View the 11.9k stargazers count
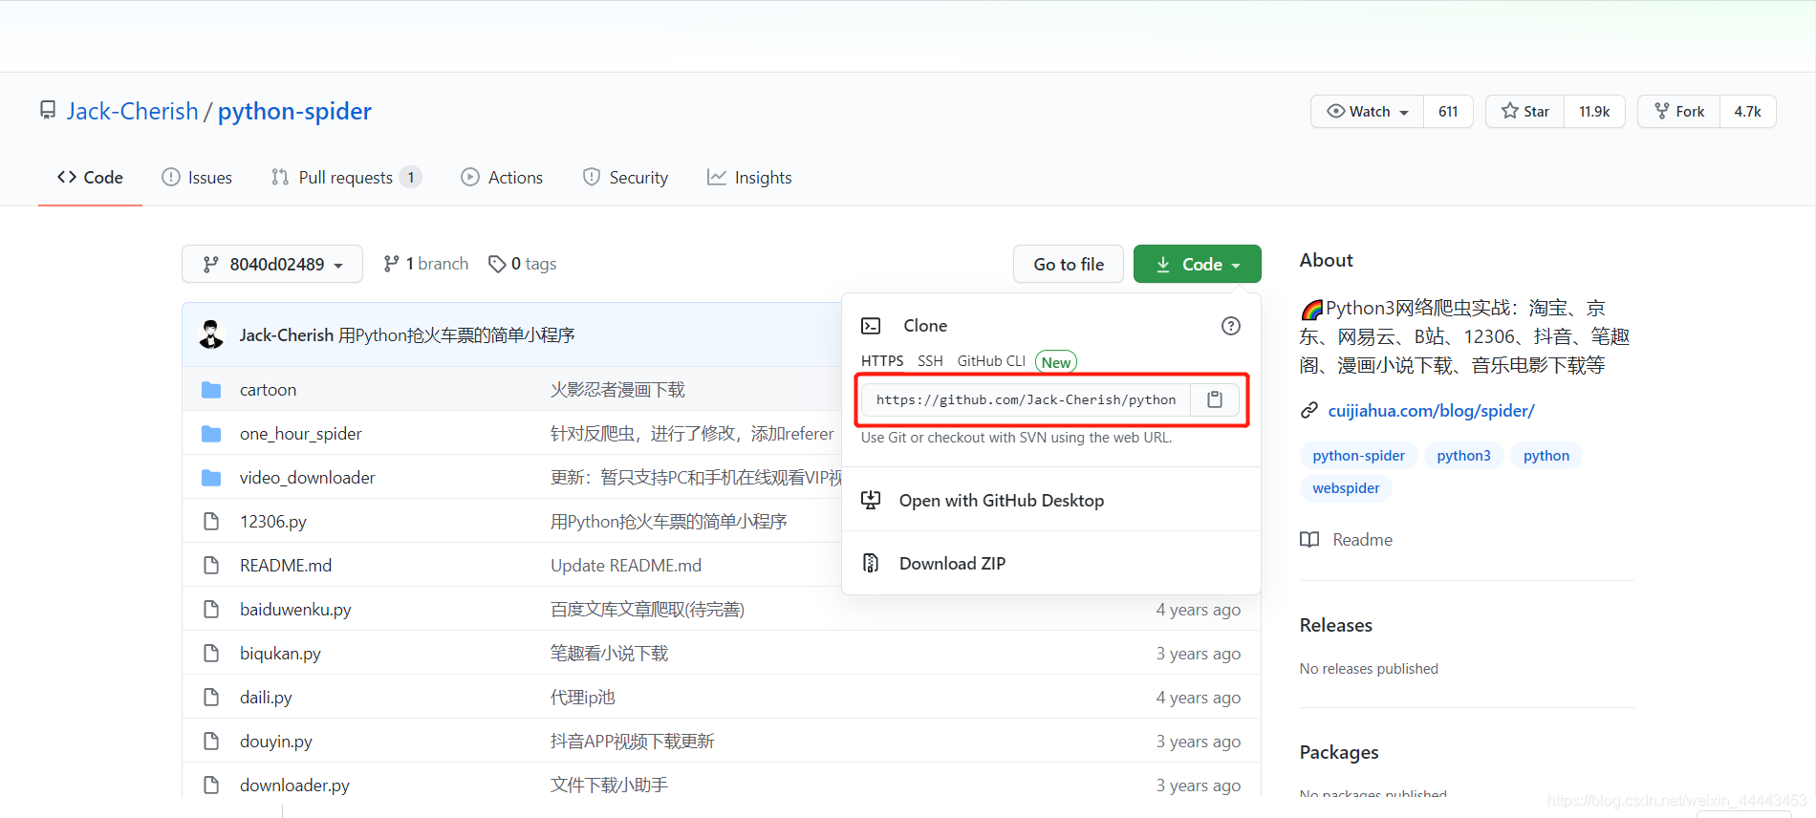1816x818 pixels. point(1594,112)
